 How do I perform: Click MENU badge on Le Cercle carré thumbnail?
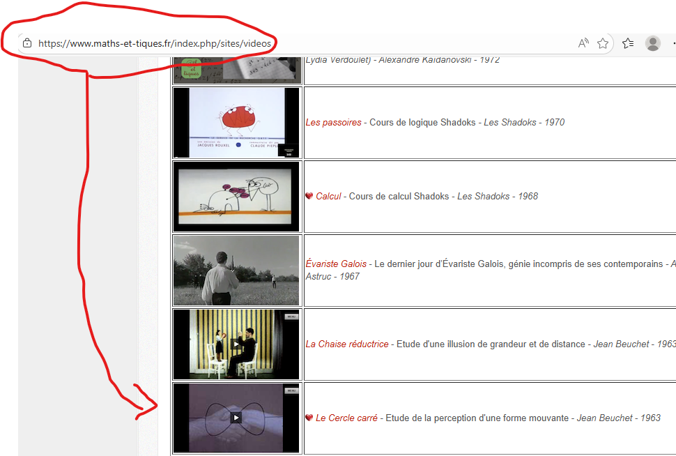[291, 390]
